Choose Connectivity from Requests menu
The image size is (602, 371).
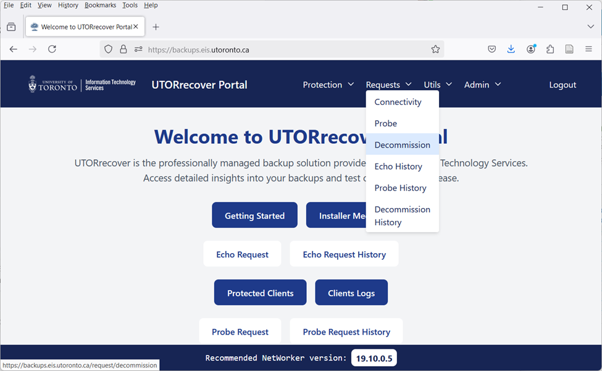point(402,102)
